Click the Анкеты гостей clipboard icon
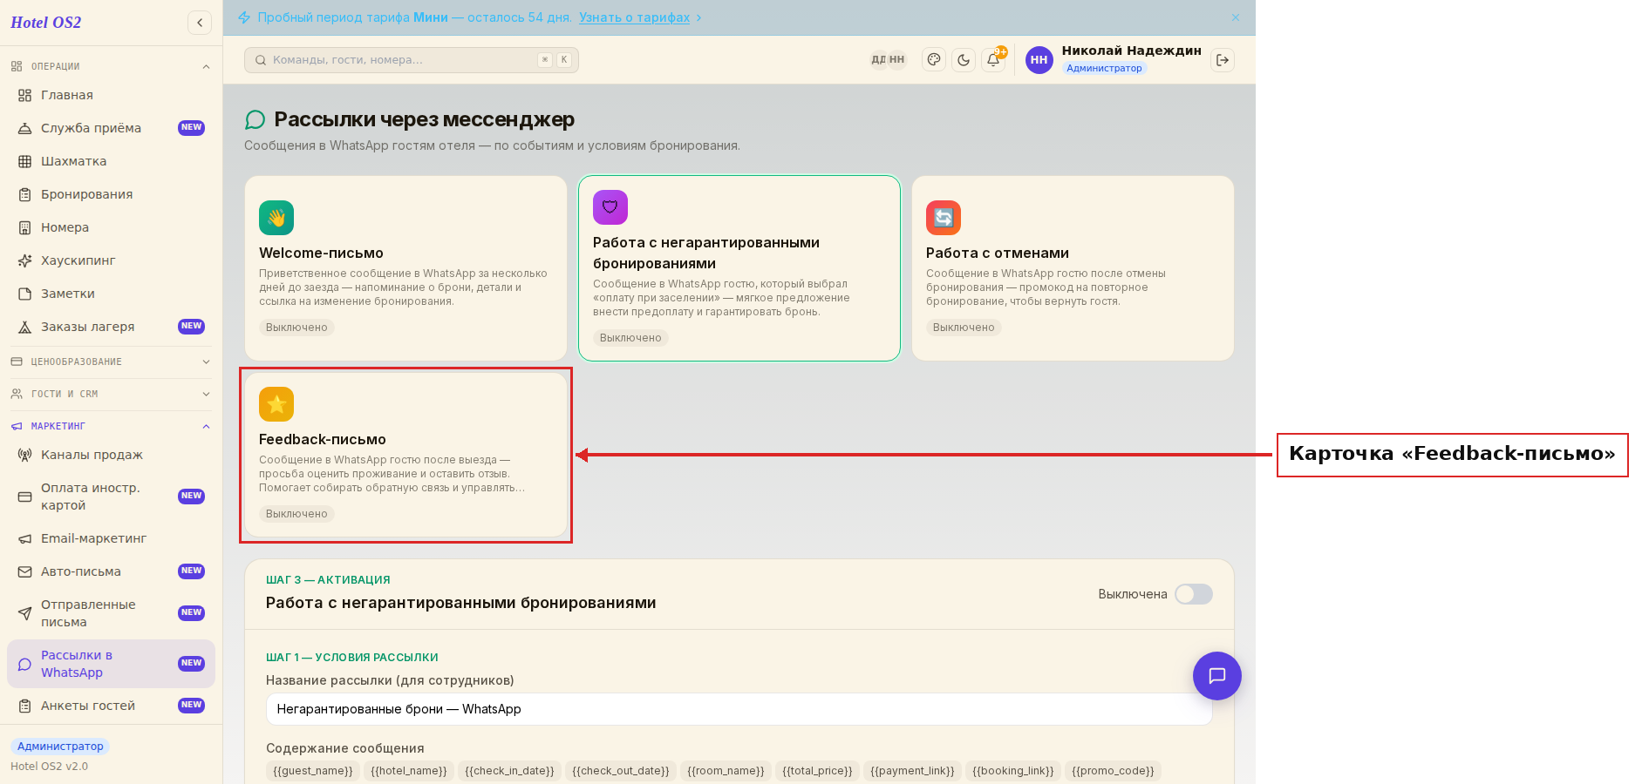This screenshot has width=1649, height=784. 25,706
